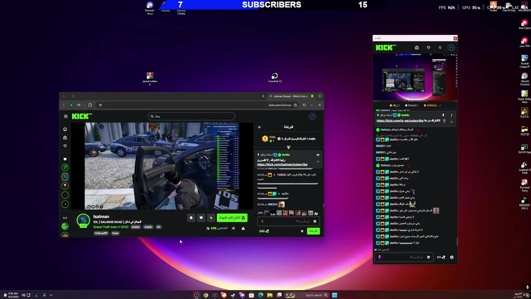Image resolution: width=531 pixels, height=299 pixels.
Task: Open the profile avatar in the popout window header
Action: point(451,48)
